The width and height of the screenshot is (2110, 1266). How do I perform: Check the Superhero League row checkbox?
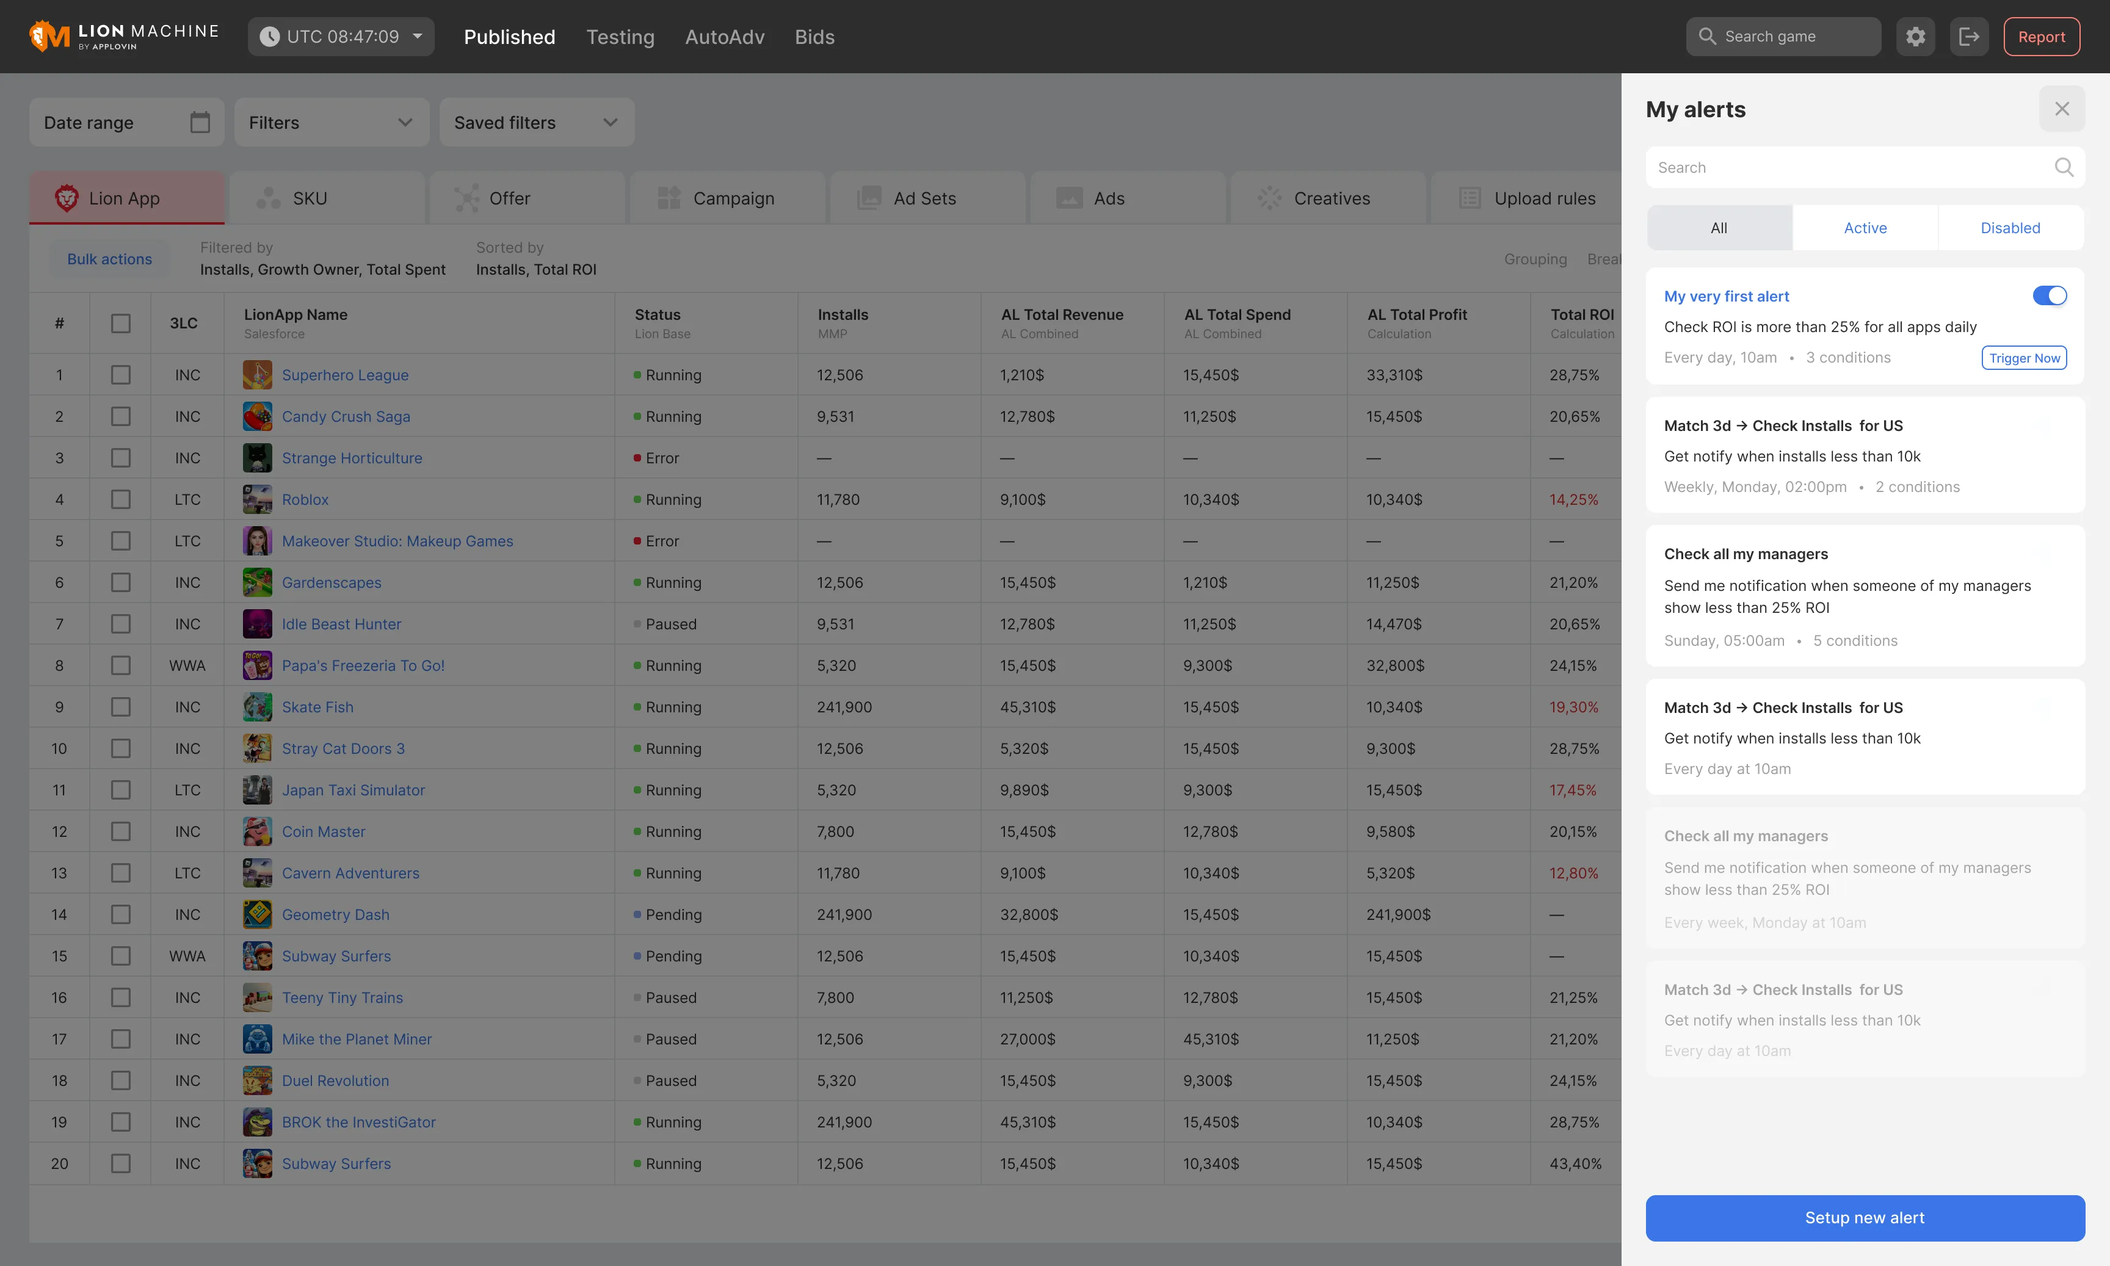121,375
